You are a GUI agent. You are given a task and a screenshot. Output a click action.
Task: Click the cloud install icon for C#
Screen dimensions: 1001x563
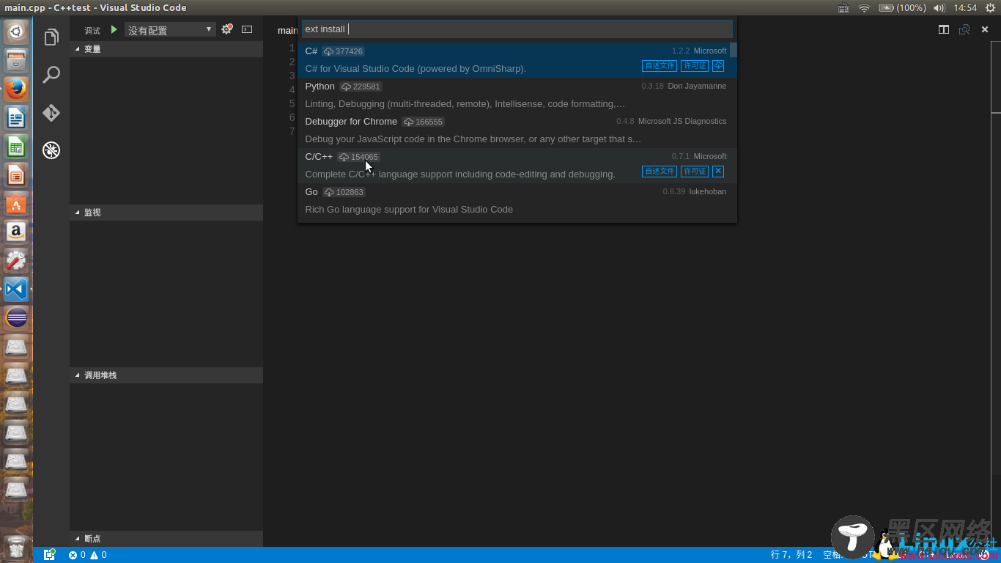pyautogui.click(x=718, y=65)
